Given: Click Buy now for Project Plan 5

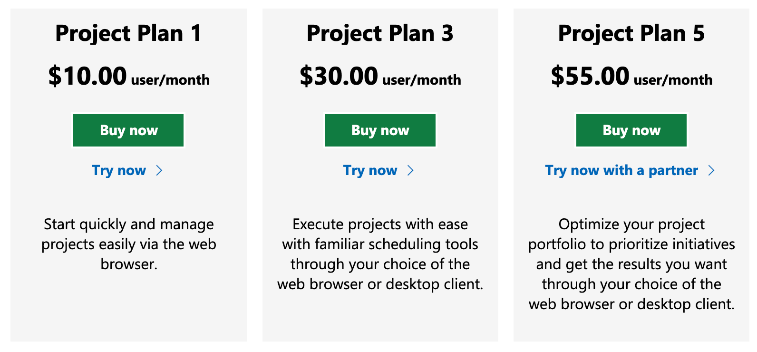Looking at the screenshot, I should [x=631, y=130].
